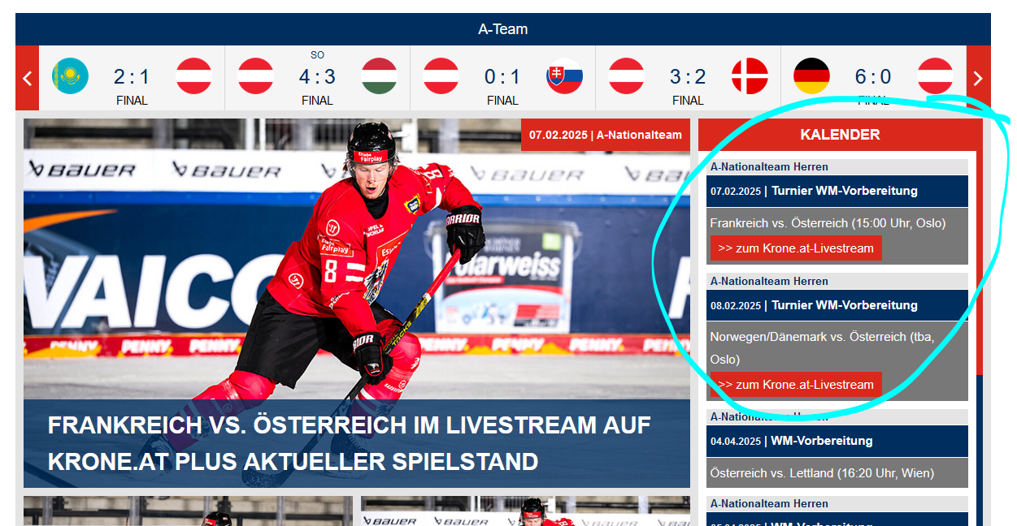1017x526 pixels.
Task: Click the Kazakhstan flag icon
Action: pos(71,76)
